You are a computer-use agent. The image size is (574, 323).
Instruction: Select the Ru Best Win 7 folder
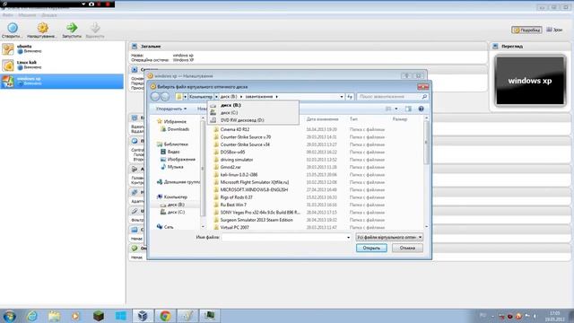233,205
